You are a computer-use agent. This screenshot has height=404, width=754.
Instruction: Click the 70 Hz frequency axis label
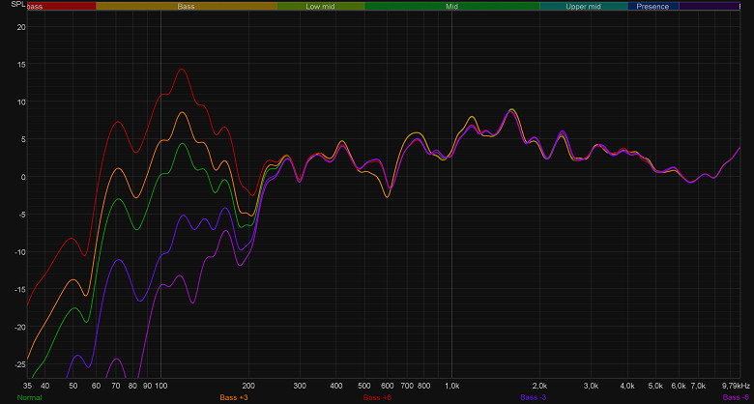(x=116, y=386)
